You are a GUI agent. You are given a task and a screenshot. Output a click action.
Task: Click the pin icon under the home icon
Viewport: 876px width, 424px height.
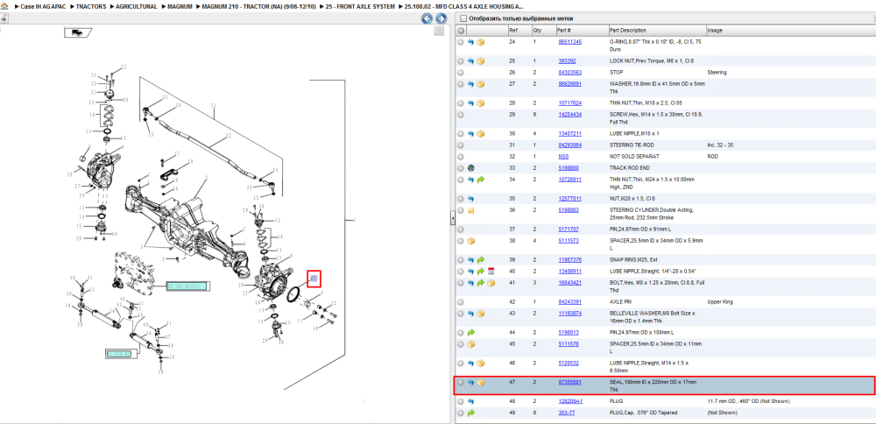pos(4,18)
